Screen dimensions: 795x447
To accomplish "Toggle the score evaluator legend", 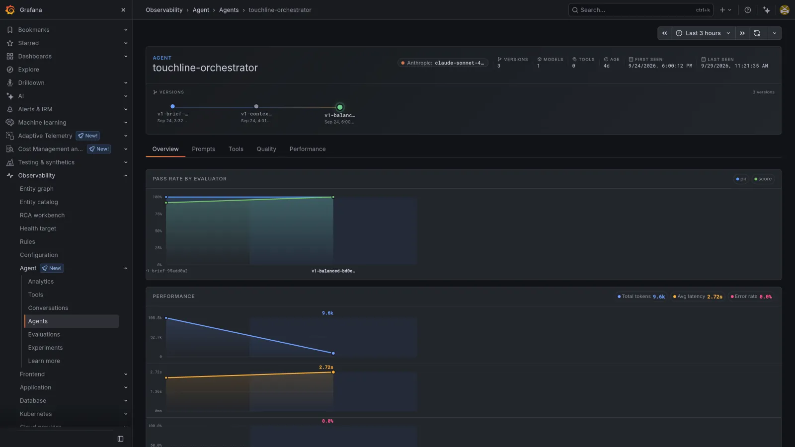I will pos(763,179).
